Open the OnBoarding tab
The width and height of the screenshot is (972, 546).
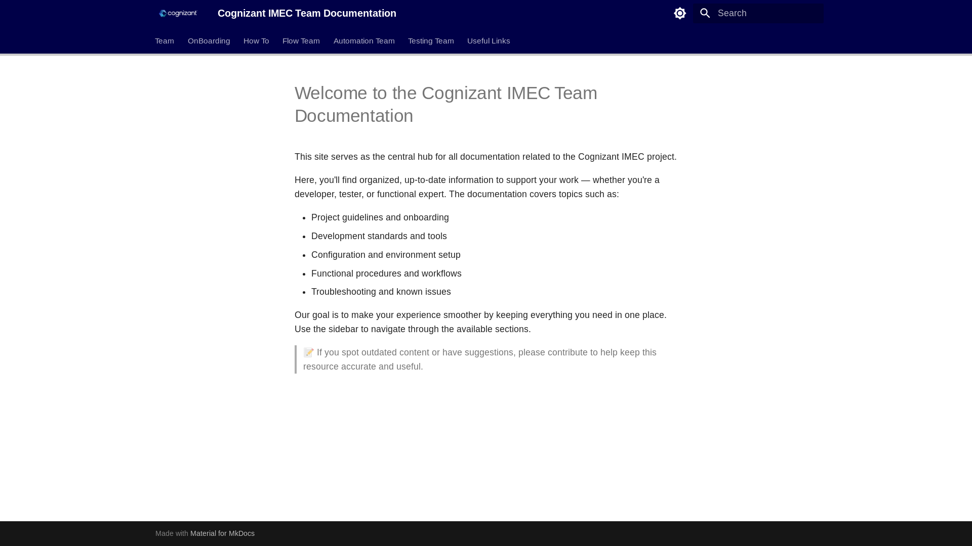tap(209, 41)
